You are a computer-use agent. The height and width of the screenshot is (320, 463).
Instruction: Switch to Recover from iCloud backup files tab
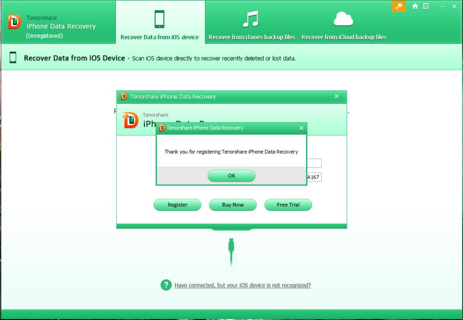click(344, 22)
